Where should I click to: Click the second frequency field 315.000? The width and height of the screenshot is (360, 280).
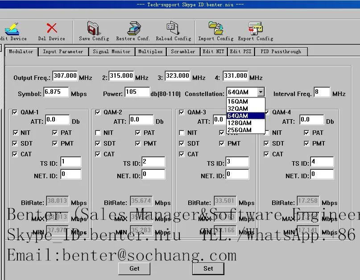(121, 75)
